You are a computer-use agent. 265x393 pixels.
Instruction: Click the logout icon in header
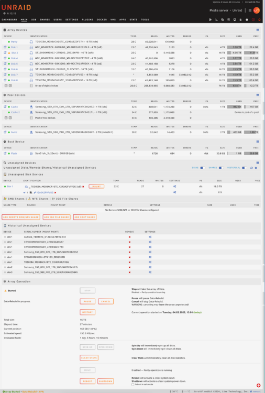(210, 19)
